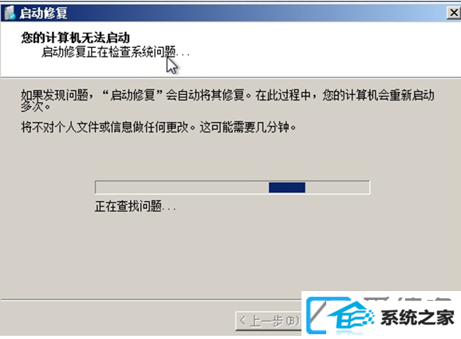Click the blue bracket shape beside house logo
This screenshot has width=461, height=339.
point(316,315)
